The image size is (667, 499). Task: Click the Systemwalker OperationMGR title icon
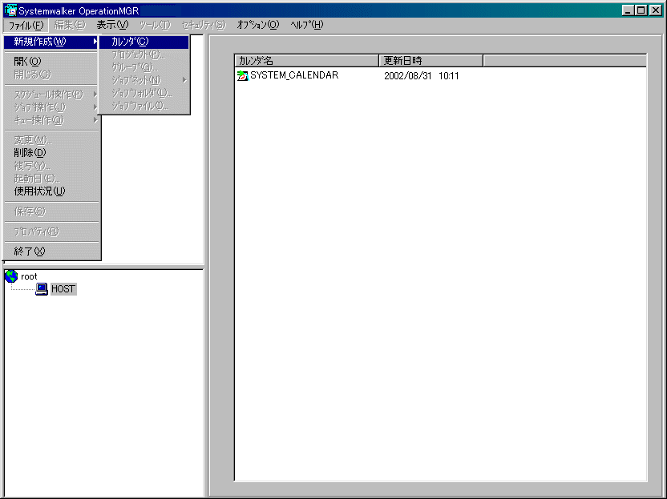10,10
